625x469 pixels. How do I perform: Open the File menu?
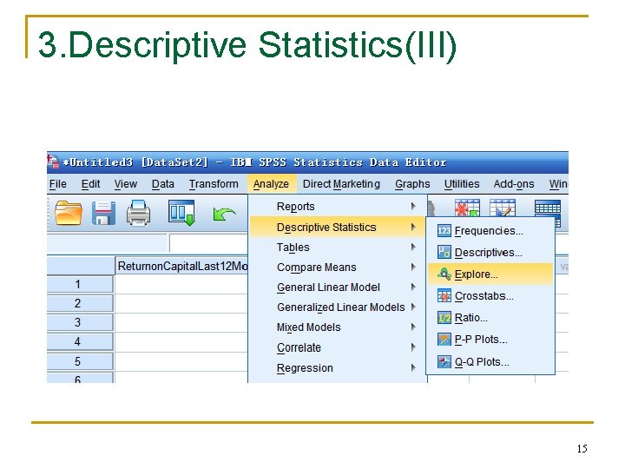(x=58, y=184)
